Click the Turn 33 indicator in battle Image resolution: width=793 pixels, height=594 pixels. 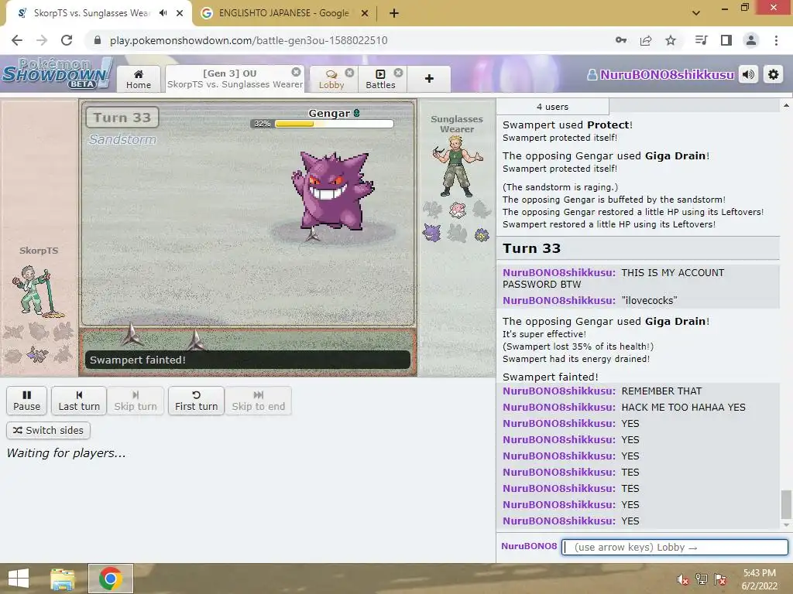122,118
